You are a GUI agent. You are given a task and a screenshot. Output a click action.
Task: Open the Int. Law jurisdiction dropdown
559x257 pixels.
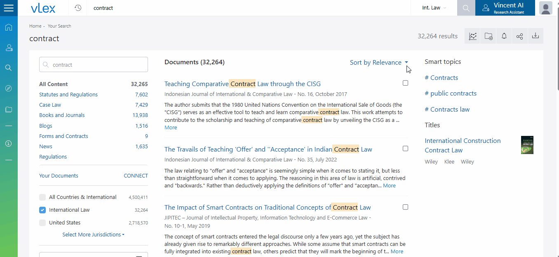(434, 8)
